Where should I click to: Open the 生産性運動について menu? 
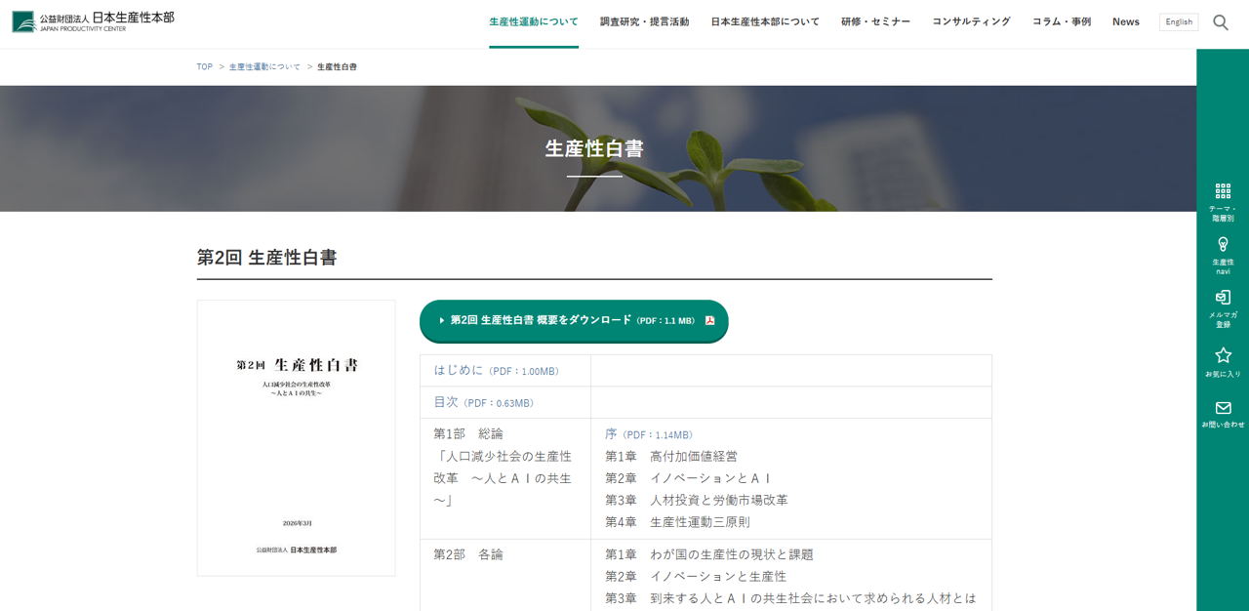coord(534,21)
